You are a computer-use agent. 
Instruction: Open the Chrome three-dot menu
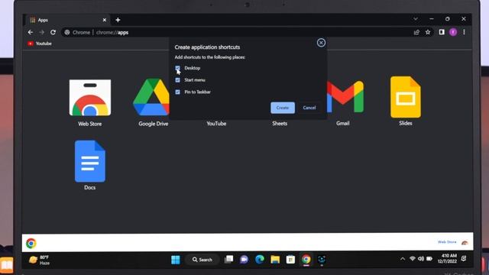[464, 32]
